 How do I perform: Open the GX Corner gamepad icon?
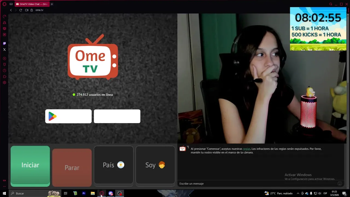coord(11,4)
